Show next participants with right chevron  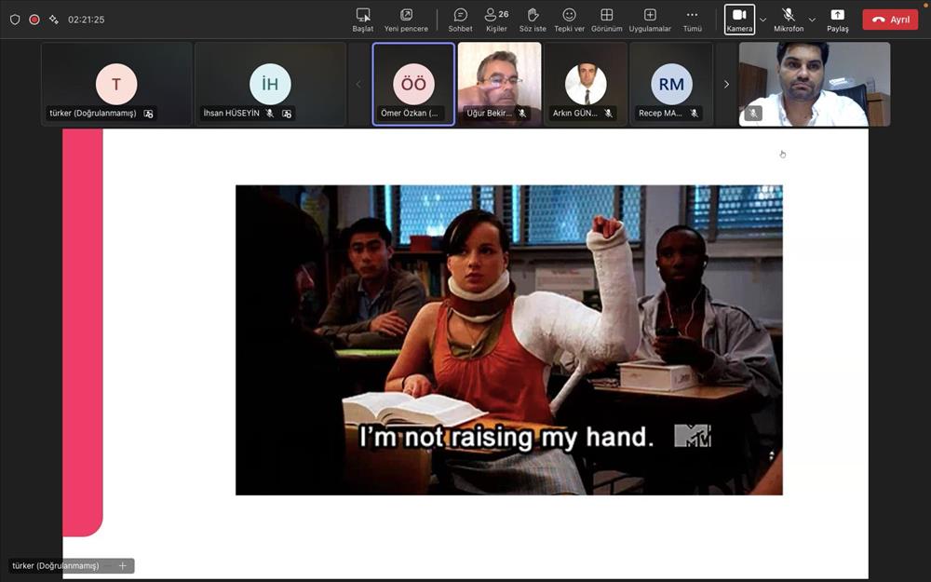point(726,85)
